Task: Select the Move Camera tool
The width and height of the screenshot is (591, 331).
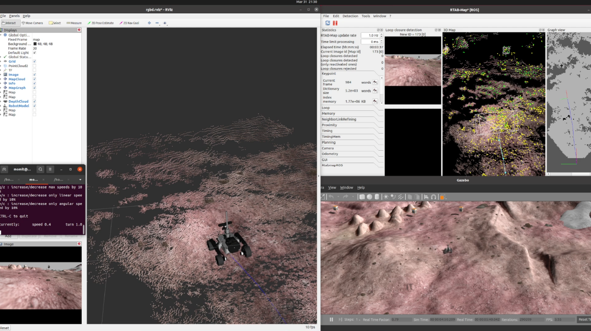Action: [32, 23]
